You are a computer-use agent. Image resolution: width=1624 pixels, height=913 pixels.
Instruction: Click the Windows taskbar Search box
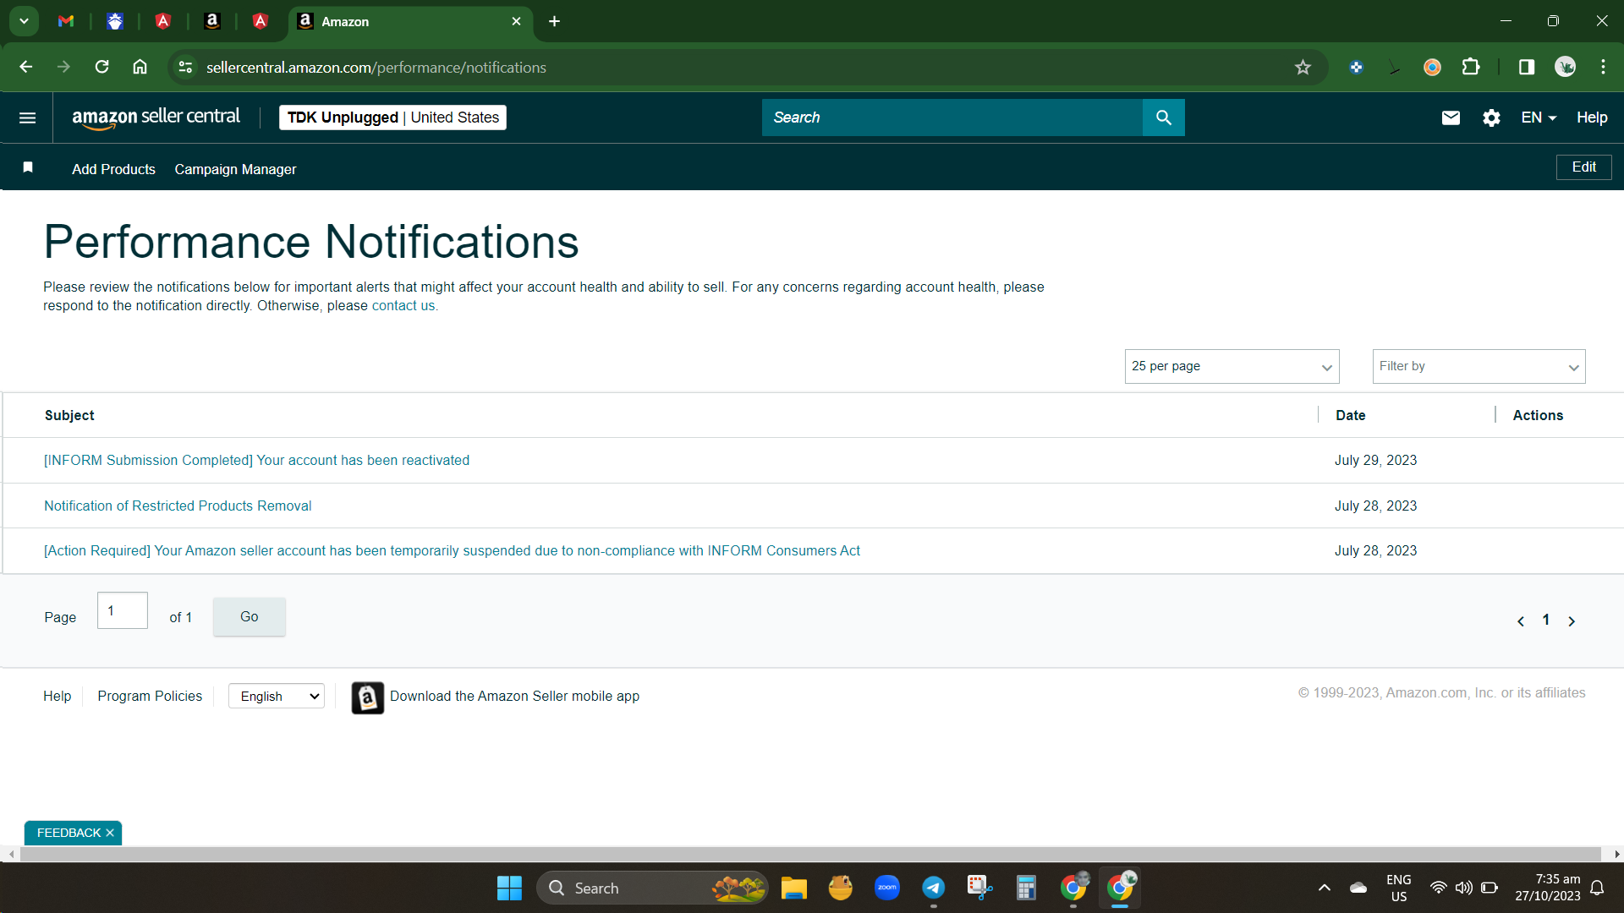pos(652,888)
